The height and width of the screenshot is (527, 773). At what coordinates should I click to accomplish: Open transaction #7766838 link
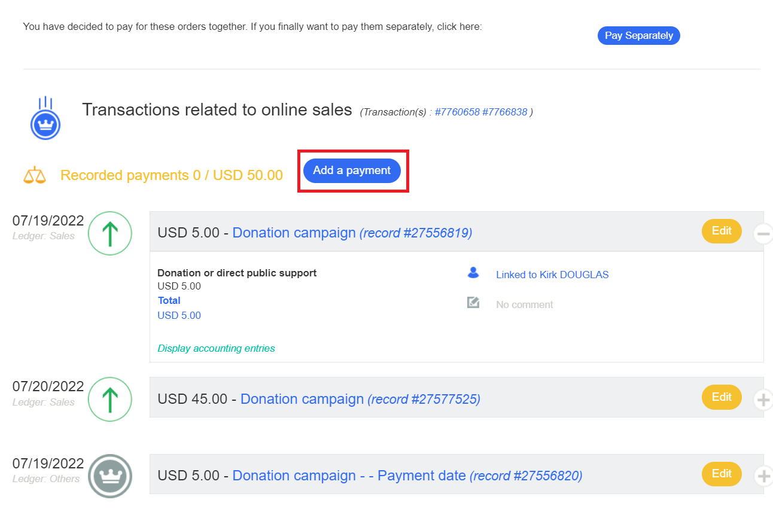[x=504, y=112]
